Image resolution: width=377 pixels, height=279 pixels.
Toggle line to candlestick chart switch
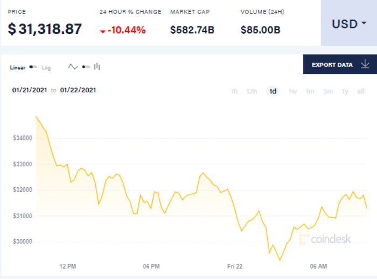pos(86,67)
